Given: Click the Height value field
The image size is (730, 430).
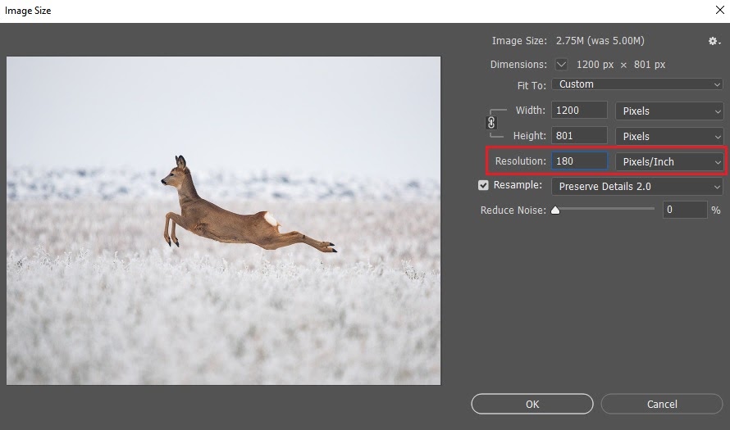Looking at the screenshot, I should tap(579, 136).
